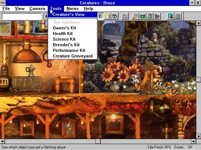The height and width of the screenshot is (150, 201).
Task: Choose Breeder's Kit from the Tools menu
Action: click(x=73, y=45)
